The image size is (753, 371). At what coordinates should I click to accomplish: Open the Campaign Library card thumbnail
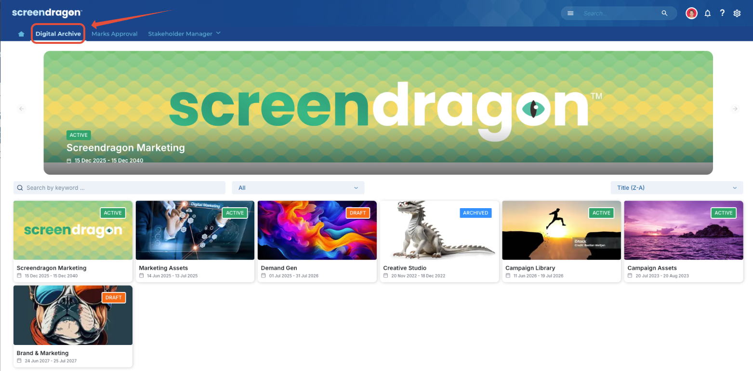(x=561, y=230)
